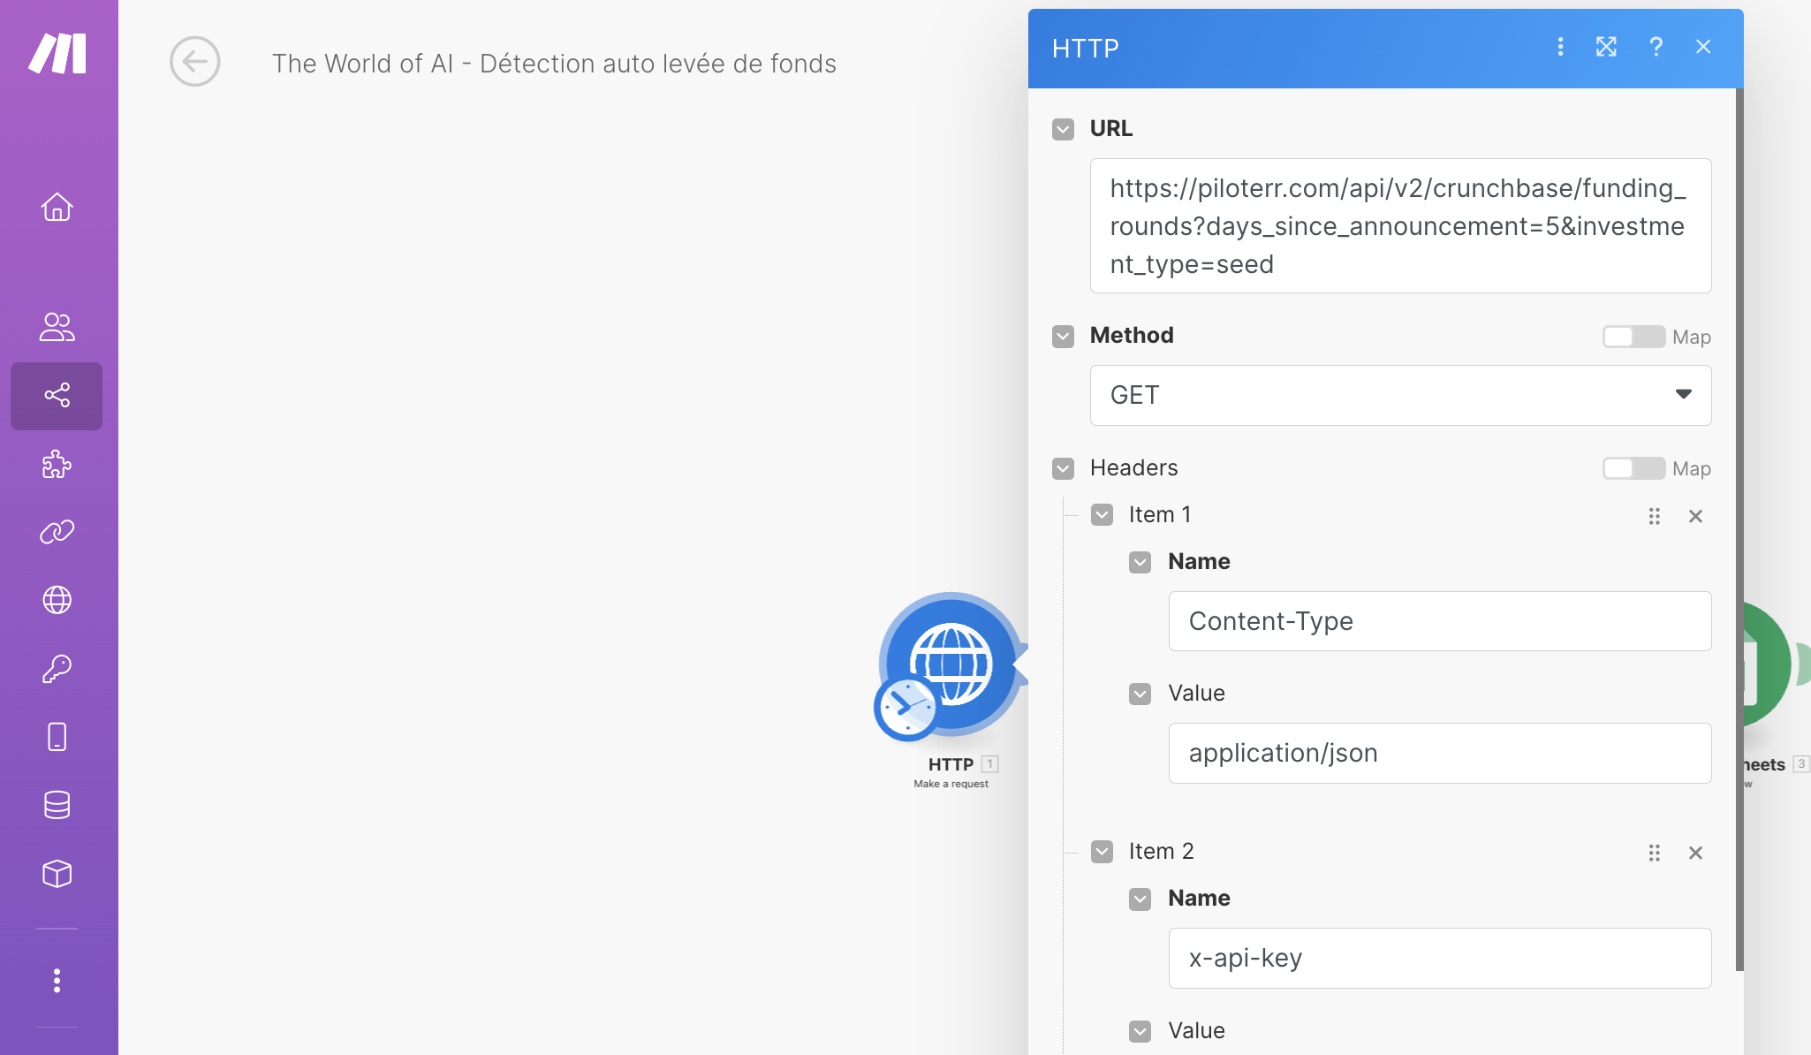This screenshot has height=1055, width=1811.
Task: Open Templates puzzle icon in sidebar
Action: point(57,464)
